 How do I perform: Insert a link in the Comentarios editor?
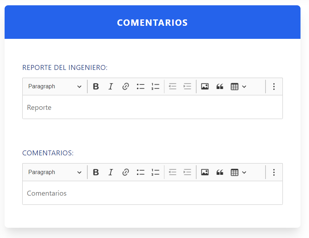click(126, 172)
